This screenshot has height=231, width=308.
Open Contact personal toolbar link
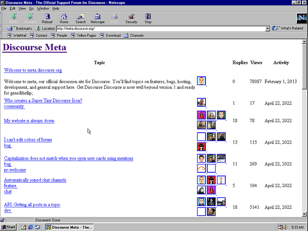coord(38,36)
